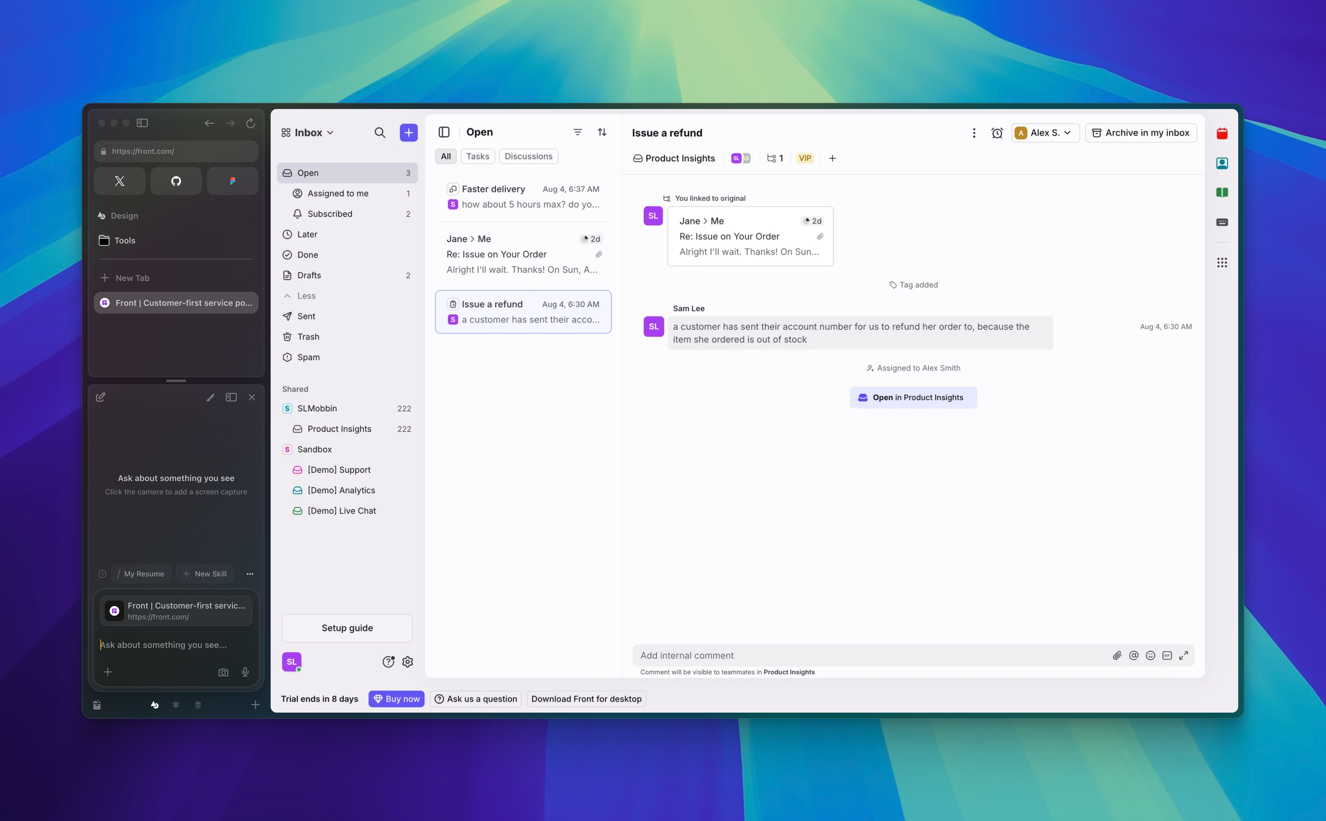Open the Alex S. assignee dropdown

click(x=1045, y=133)
